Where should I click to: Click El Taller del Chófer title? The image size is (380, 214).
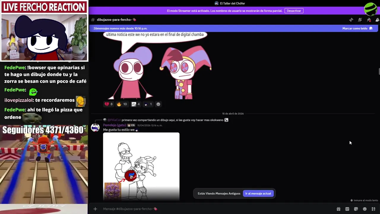click(x=232, y=3)
